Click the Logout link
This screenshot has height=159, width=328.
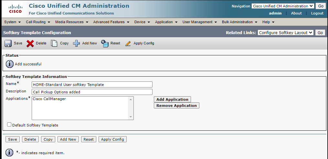tap(317, 13)
